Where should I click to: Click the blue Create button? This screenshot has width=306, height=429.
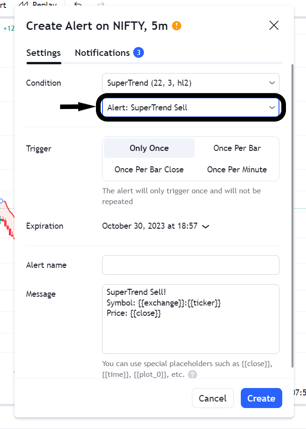(x=261, y=398)
